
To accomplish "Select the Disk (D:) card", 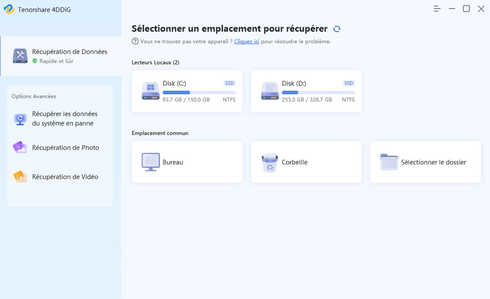I will coord(306,91).
